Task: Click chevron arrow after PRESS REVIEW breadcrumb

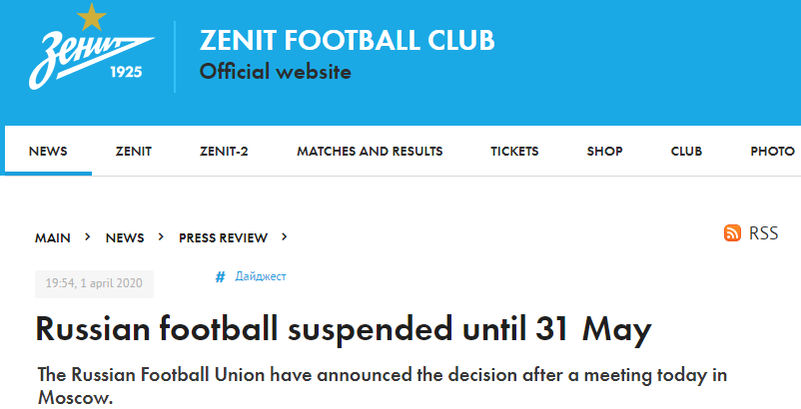Action: pos(285,237)
